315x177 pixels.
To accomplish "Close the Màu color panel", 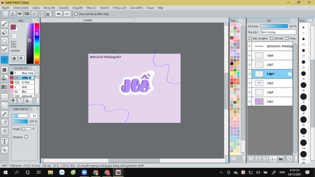I will (38, 21).
